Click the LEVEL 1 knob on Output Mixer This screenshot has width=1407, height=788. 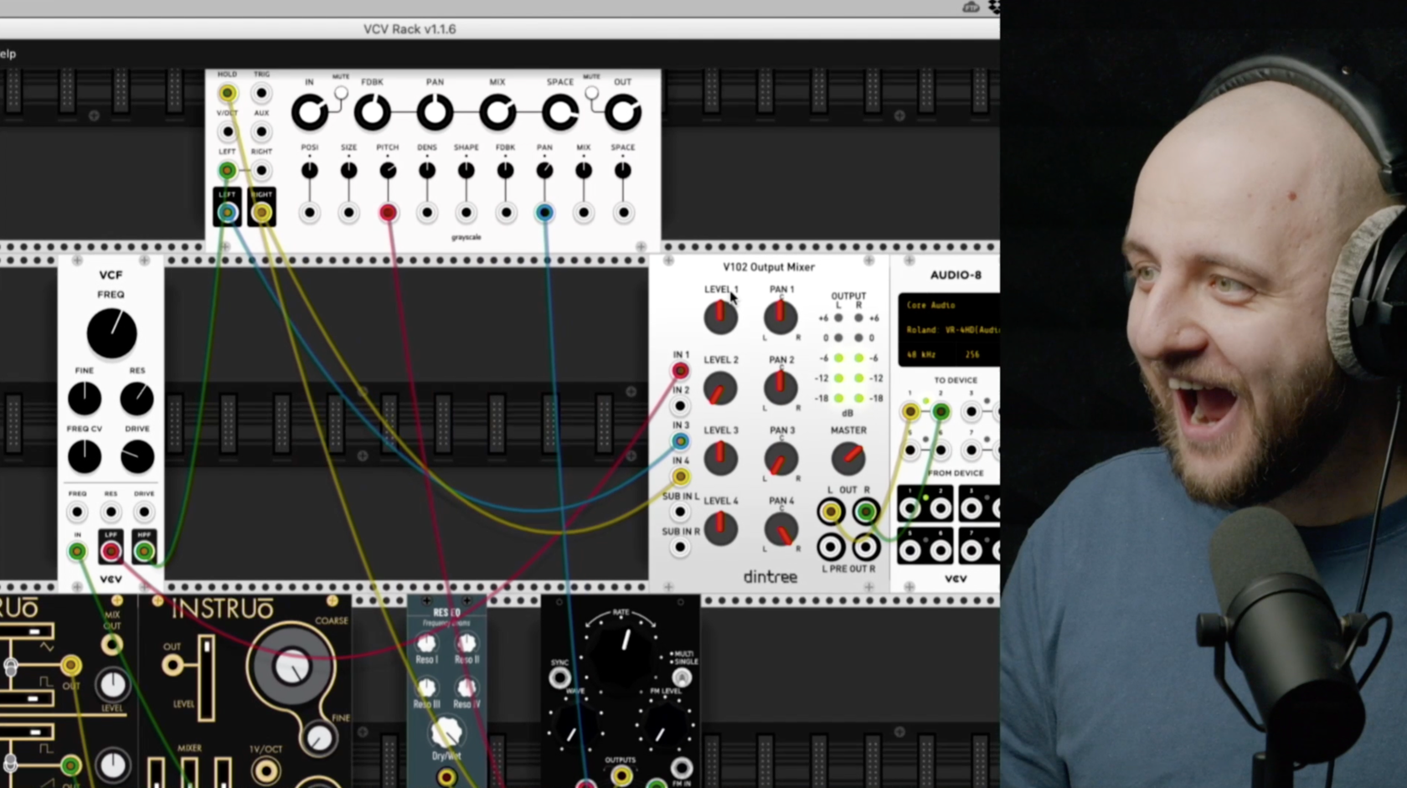click(x=719, y=317)
